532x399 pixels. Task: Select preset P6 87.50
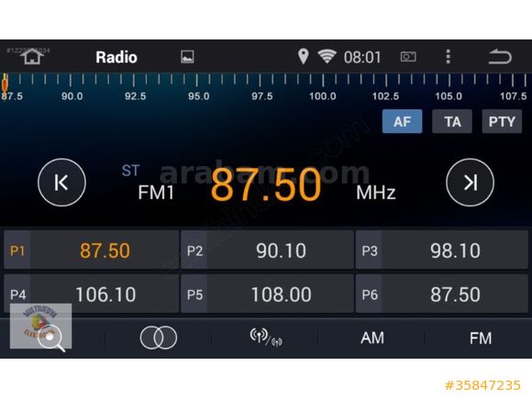pos(442,294)
